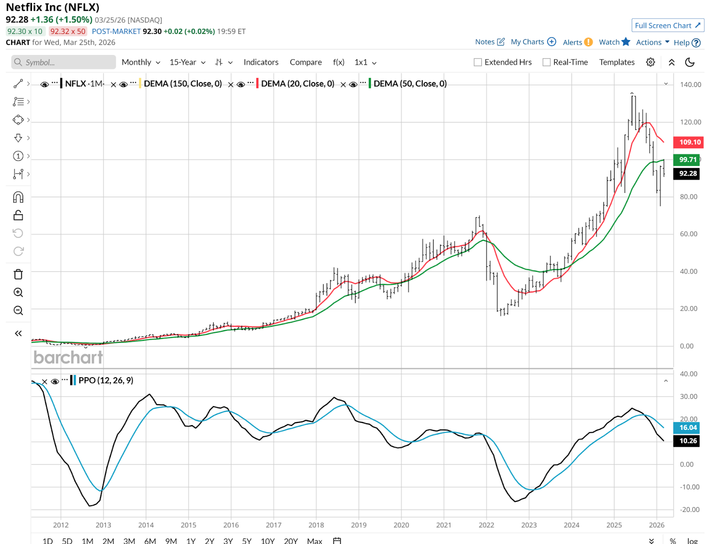Select the 5Y time range tab
The width and height of the screenshot is (721, 544).
pos(246,540)
